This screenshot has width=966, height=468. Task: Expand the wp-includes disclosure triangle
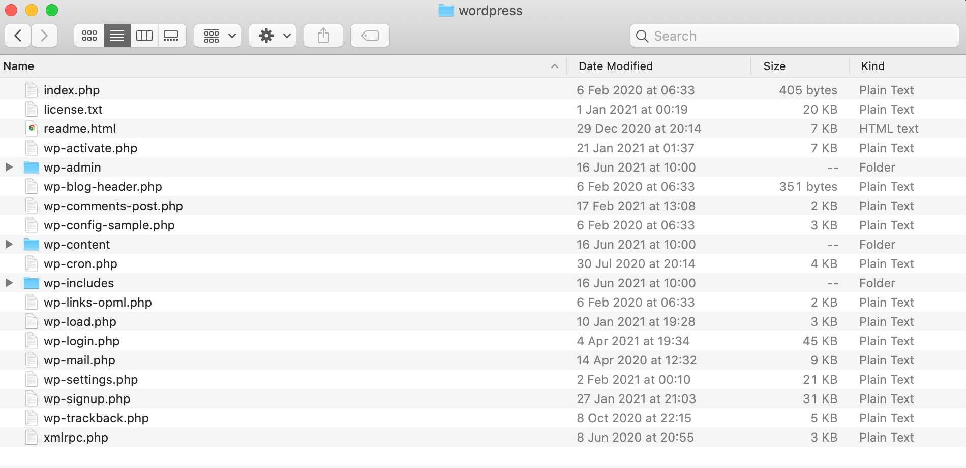9,283
